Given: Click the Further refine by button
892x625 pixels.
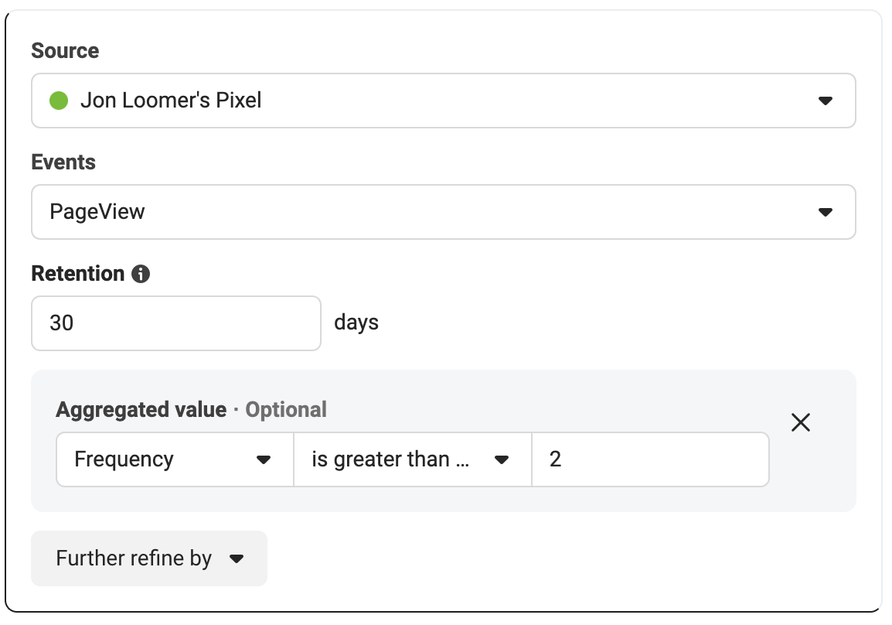Looking at the screenshot, I should coord(149,558).
